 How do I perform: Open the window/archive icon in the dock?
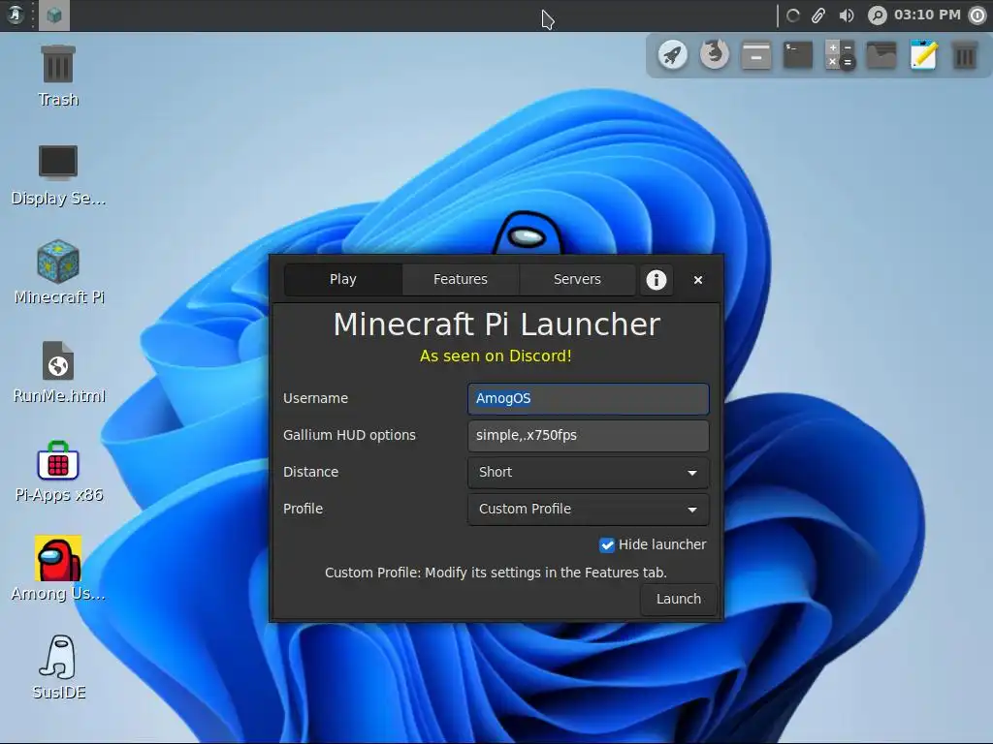pyautogui.click(x=756, y=55)
